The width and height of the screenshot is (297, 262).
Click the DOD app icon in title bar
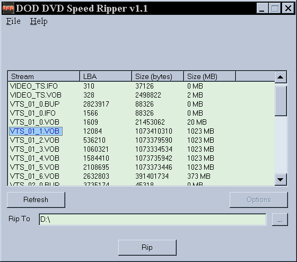click(8, 8)
